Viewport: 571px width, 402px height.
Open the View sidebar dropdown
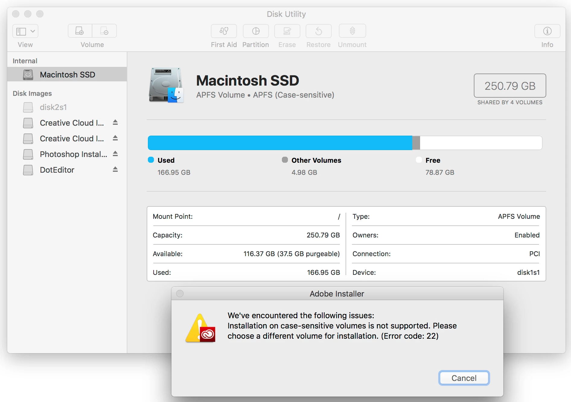[25, 31]
